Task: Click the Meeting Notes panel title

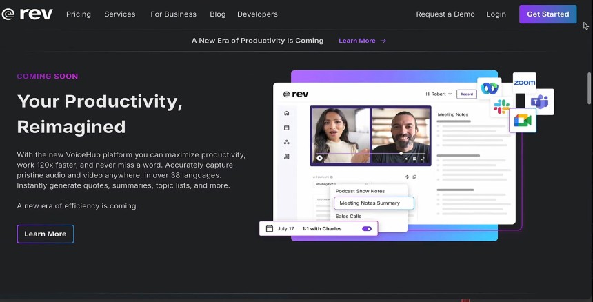Action: 453,114
